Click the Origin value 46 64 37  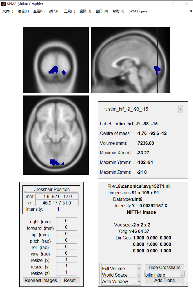pyautogui.click(x=141, y=231)
